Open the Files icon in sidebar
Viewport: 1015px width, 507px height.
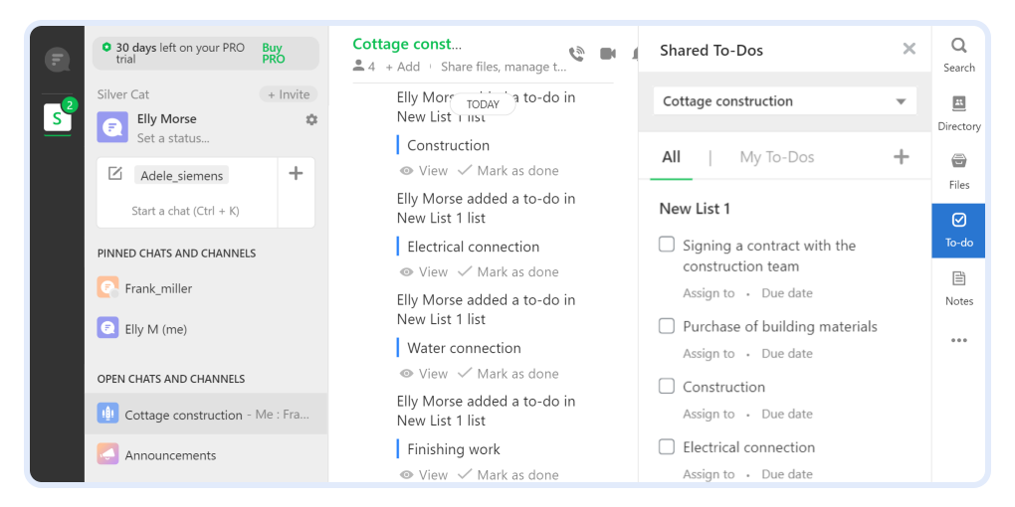tap(958, 162)
